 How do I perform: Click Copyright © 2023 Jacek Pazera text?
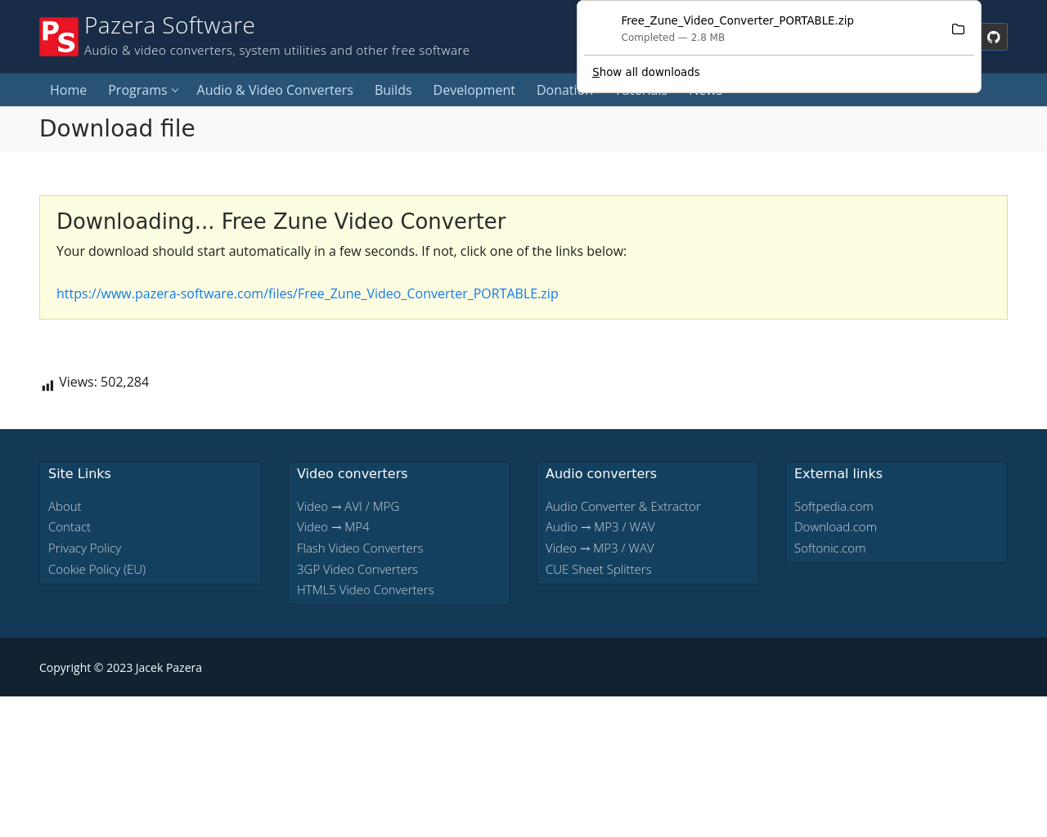[x=120, y=668]
